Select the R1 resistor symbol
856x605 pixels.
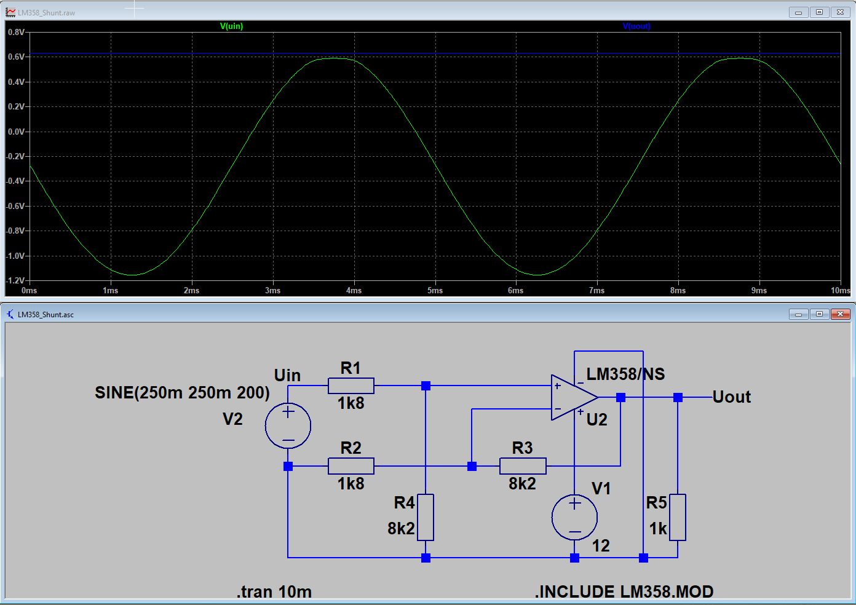(x=351, y=386)
